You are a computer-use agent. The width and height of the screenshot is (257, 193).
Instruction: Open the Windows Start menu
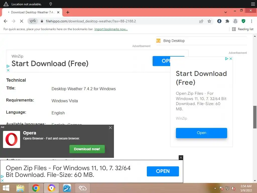(x=6, y=188)
